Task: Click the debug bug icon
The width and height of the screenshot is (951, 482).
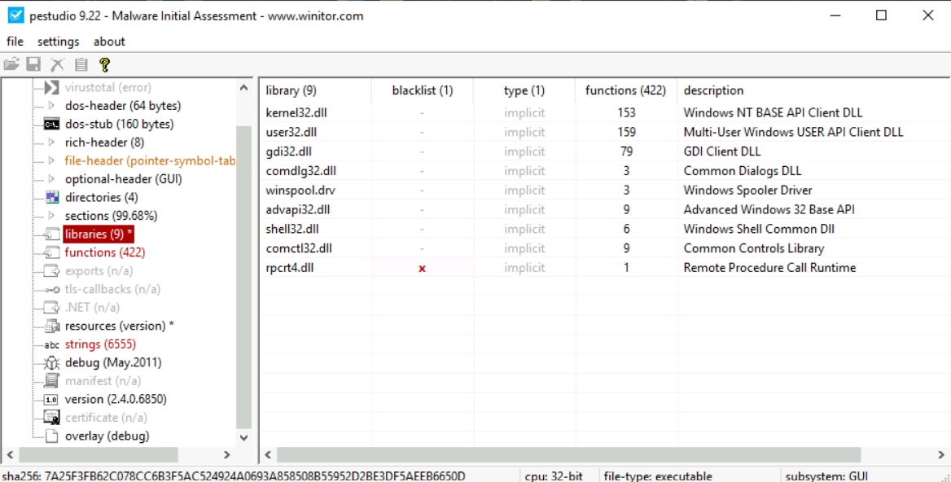Action: tap(51, 362)
